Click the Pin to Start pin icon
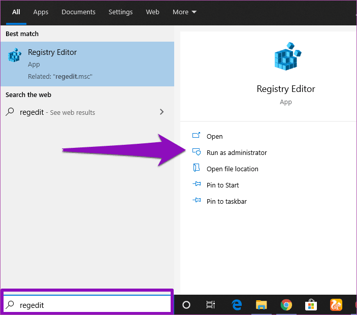The height and width of the screenshot is (315, 357). (x=197, y=184)
